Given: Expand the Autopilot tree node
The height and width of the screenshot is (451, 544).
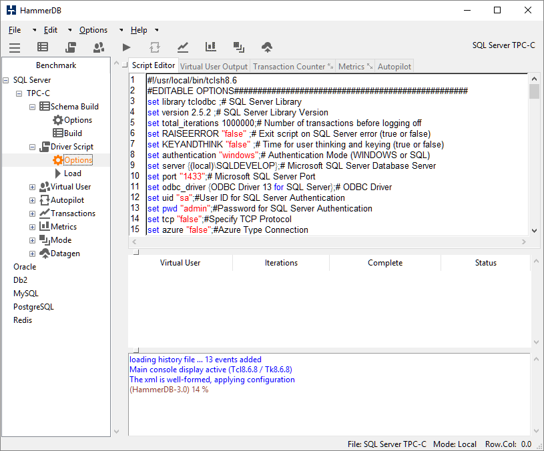Looking at the screenshot, I should tap(32, 200).
